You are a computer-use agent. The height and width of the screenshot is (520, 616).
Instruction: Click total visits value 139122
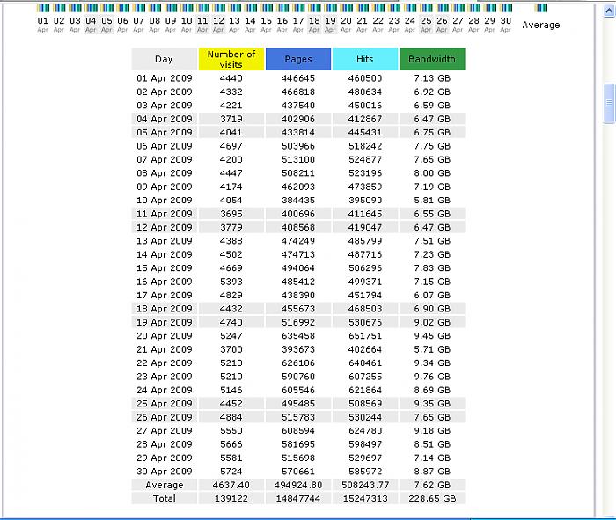click(x=231, y=498)
